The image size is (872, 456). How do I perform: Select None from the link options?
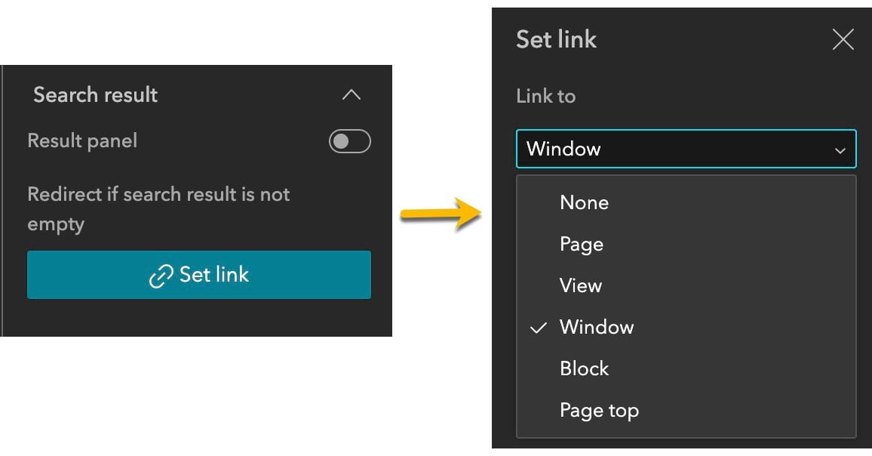click(x=584, y=202)
